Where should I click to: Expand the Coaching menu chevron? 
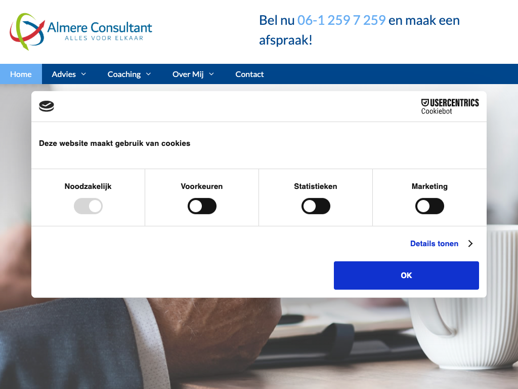click(x=148, y=74)
